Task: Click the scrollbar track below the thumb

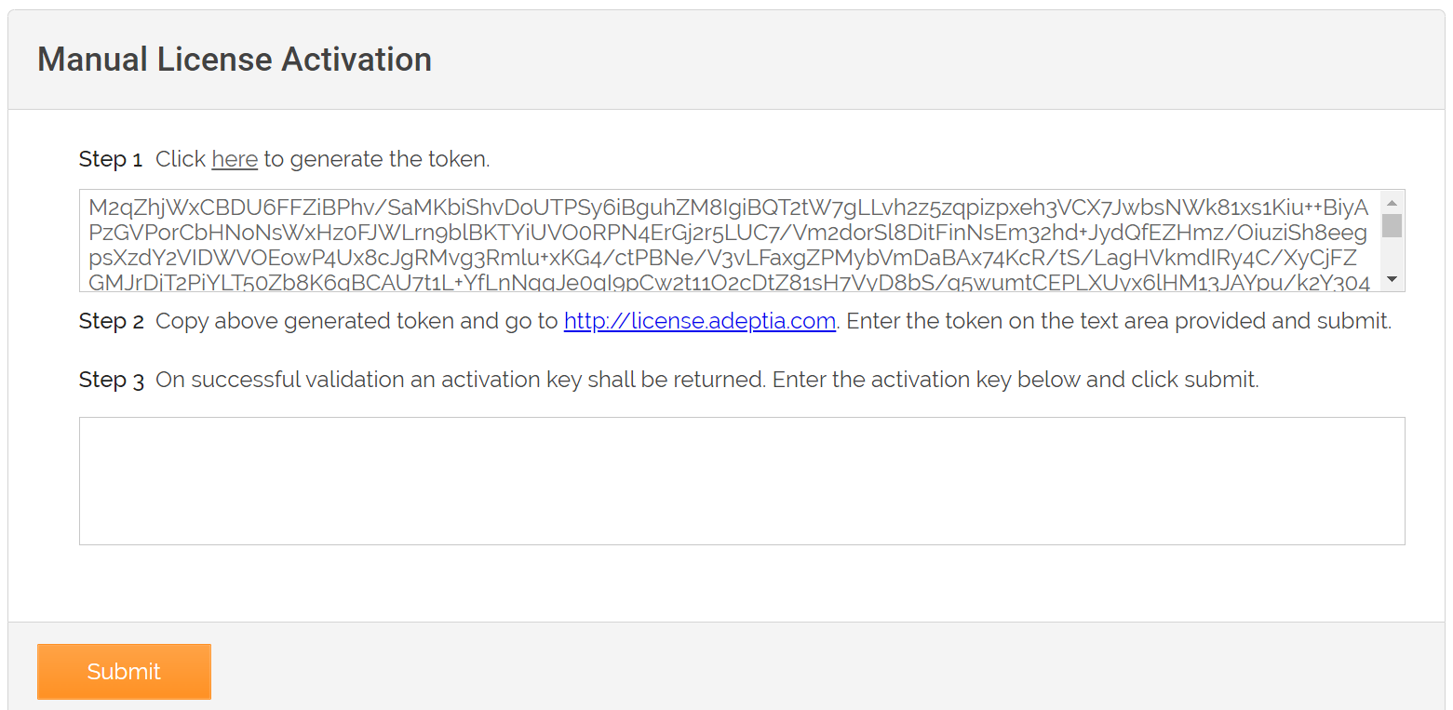Action: click(x=1392, y=254)
